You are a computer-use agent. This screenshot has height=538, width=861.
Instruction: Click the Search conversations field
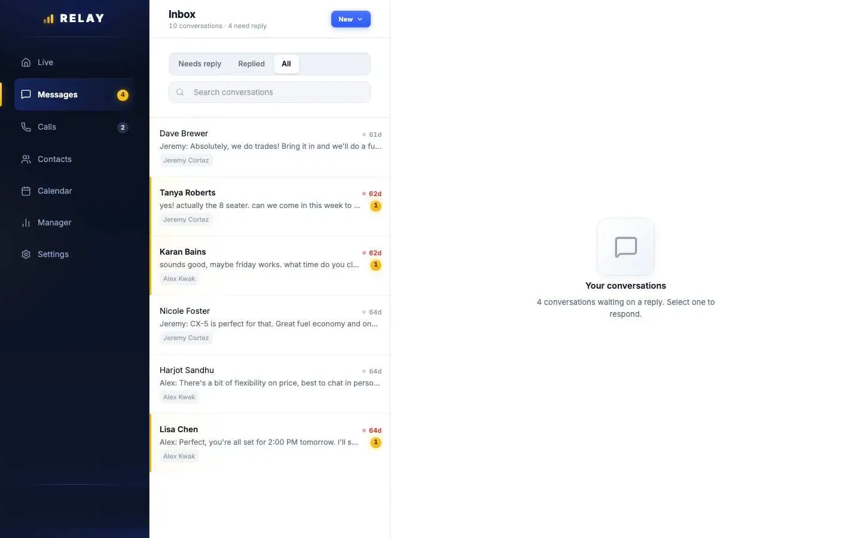point(270,92)
